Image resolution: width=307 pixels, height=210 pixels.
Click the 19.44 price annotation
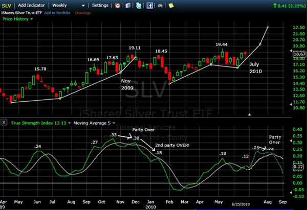222,44
